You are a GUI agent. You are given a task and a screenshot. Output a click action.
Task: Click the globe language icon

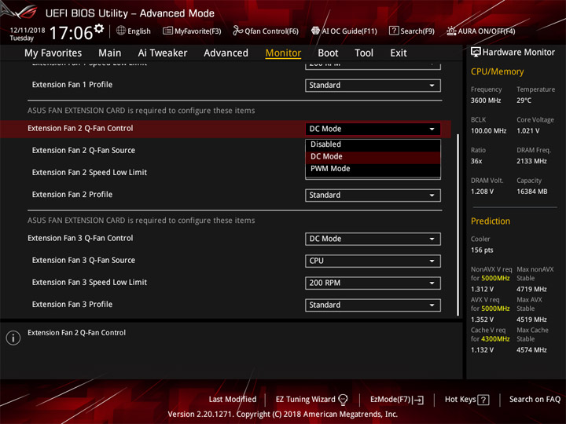click(121, 31)
